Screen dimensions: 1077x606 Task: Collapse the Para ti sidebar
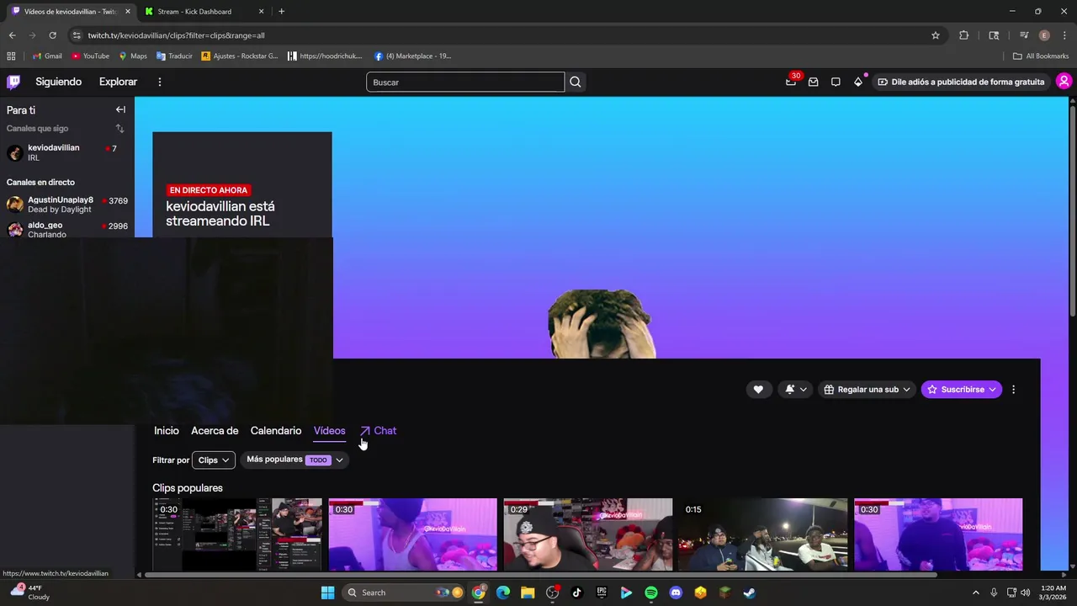pyautogui.click(x=120, y=109)
